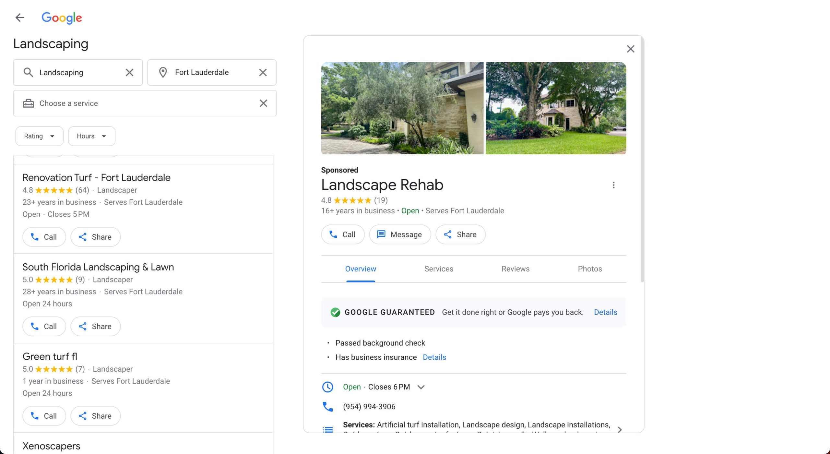
Task: Open the Photos tab
Action: pos(589,269)
